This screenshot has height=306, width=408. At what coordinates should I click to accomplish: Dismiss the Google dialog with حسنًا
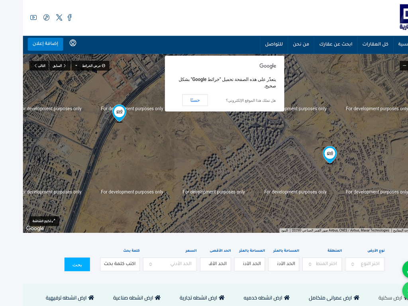click(x=195, y=100)
